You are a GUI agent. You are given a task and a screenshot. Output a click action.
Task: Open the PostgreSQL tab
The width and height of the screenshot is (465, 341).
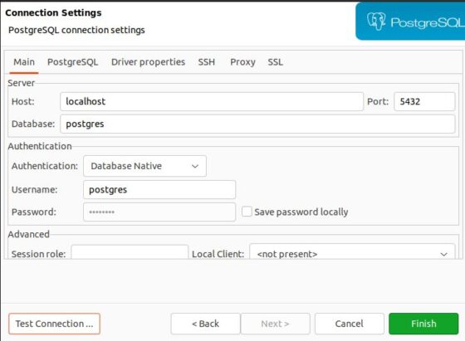(x=73, y=62)
